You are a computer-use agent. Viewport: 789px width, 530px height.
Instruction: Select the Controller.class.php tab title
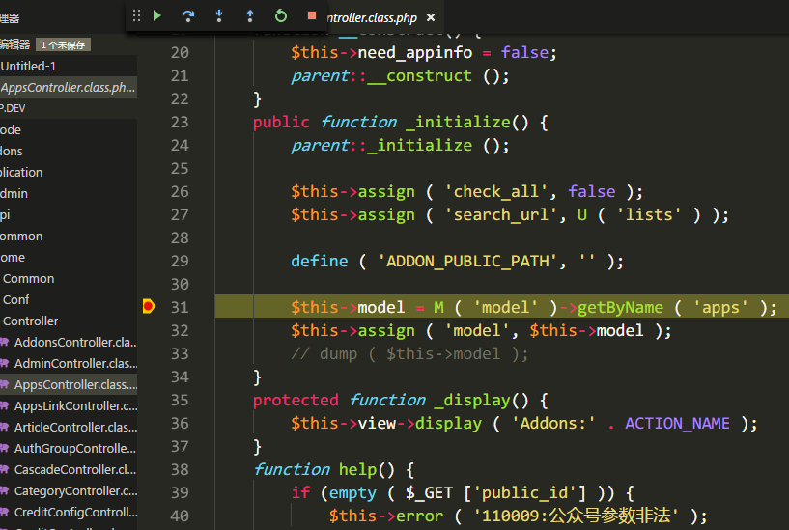coord(372,18)
